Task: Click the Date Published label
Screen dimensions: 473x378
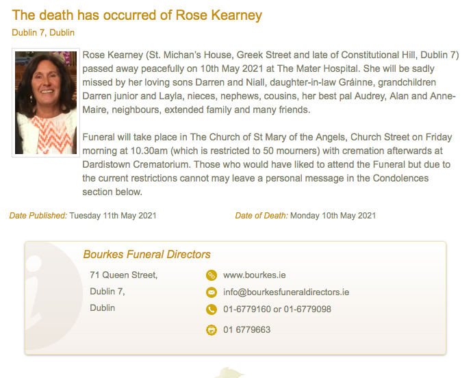Action: click(38, 216)
